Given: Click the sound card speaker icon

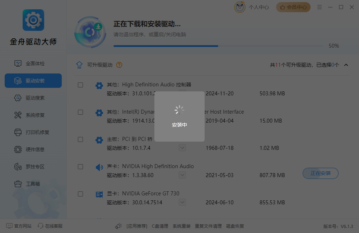Looking at the screenshot, I should (99, 167).
